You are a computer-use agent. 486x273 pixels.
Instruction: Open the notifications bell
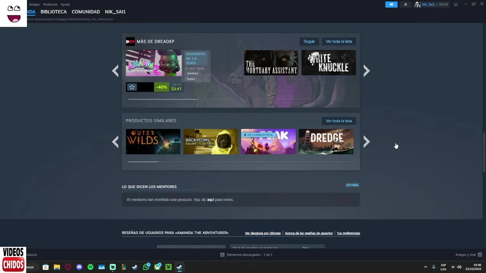pos(406,5)
